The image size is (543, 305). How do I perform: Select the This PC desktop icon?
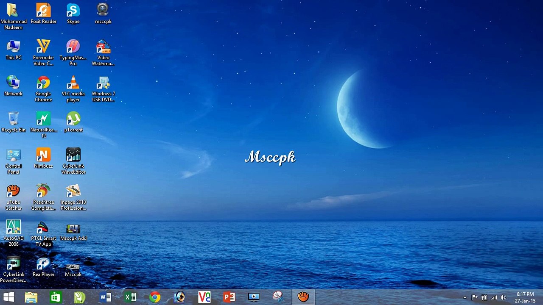click(x=14, y=50)
